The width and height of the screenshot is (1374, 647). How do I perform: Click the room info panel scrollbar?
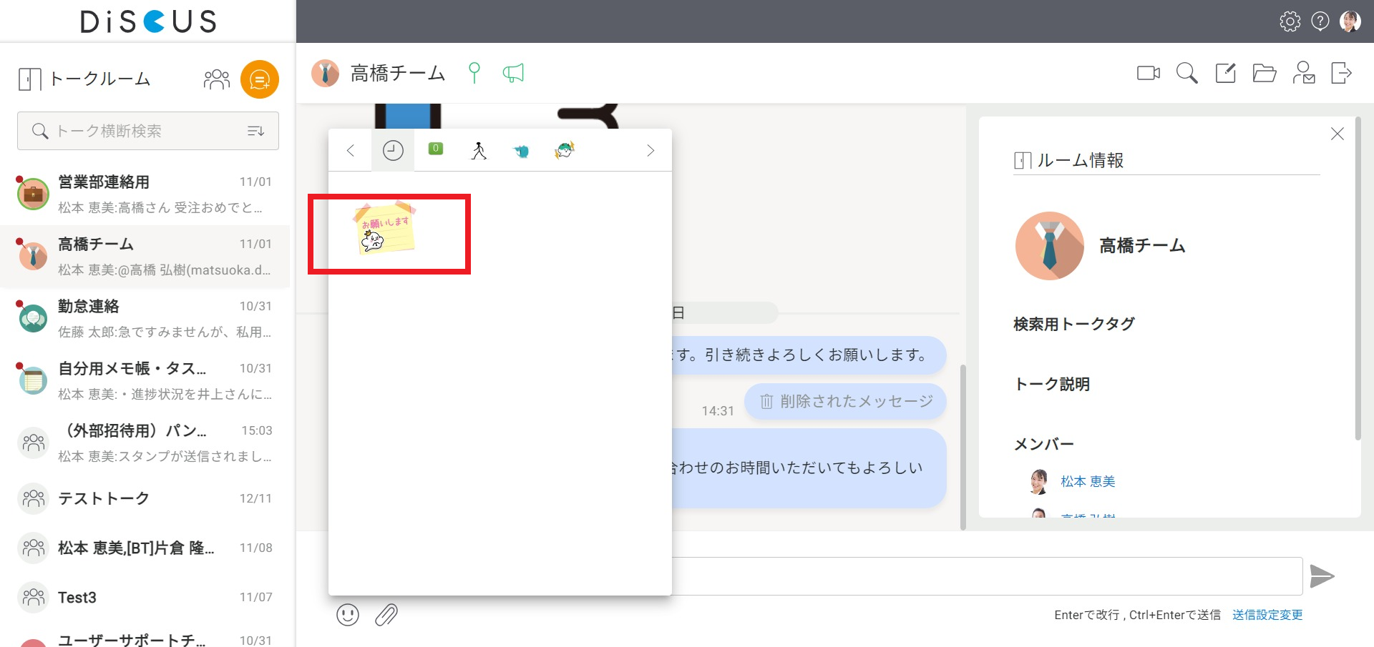point(1358,279)
